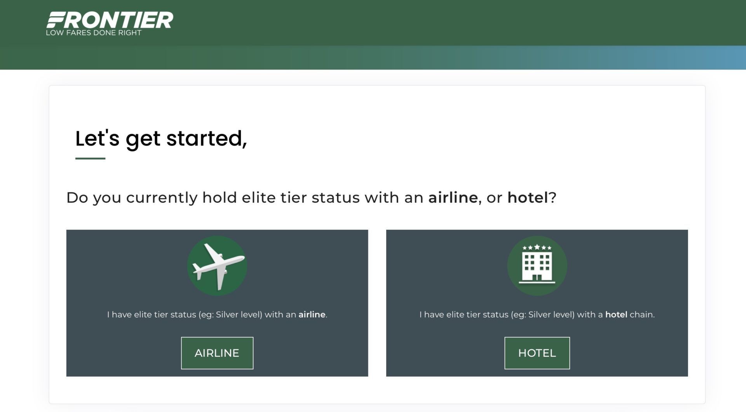Click 'Silver level' in the airline card text
This screenshot has width=746, height=412.
[x=239, y=314]
